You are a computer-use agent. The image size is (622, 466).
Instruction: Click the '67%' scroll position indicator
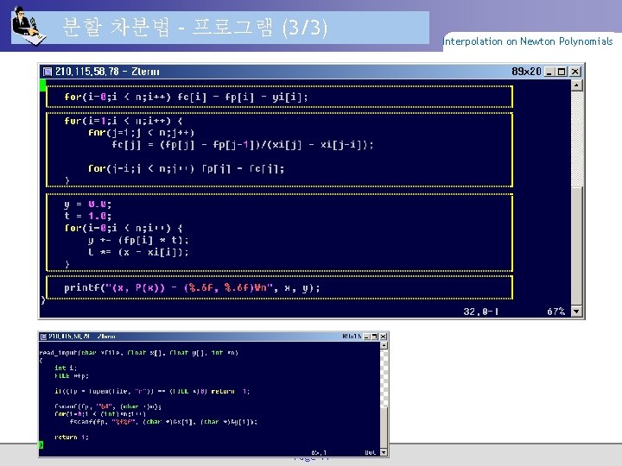(x=556, y=312)
